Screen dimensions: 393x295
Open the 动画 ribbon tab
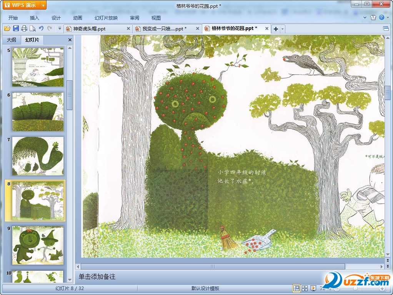tap(78, 18)
